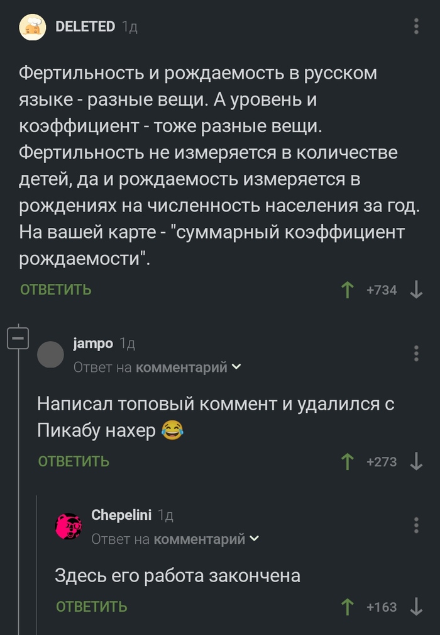Open the linked parent комментарий in jampo's reply

click(x=181, y=366)
